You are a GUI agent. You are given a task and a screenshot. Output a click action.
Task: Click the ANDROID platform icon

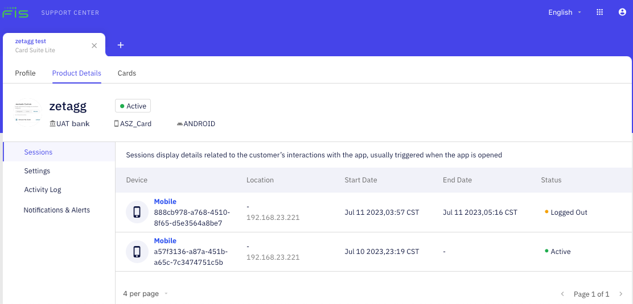click(x=180, y=123)
